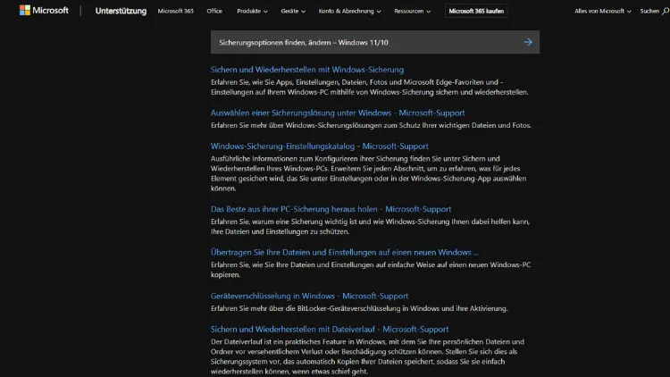670x377 pixels.
Task: Open Übertragen Sie Ihre Dateien link
Action: click(x=345, y=252)
